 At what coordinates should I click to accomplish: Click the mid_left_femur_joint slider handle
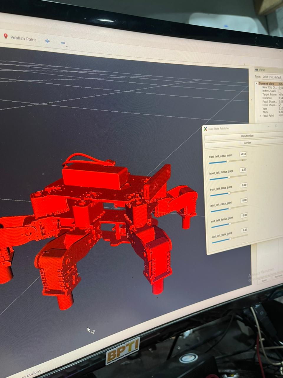pyautogui.click(x=230, y=224)
